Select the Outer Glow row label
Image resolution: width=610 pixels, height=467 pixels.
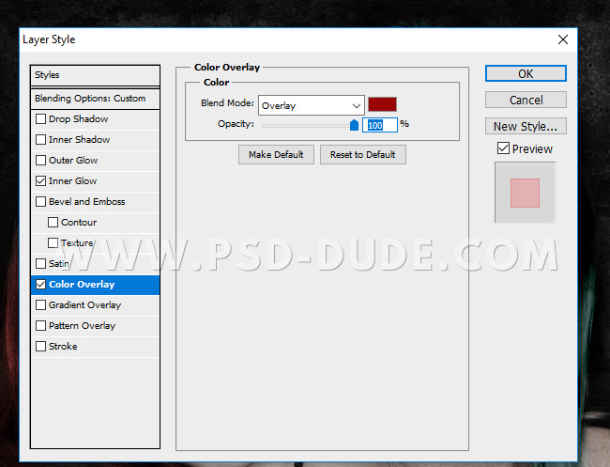point(73,160)
